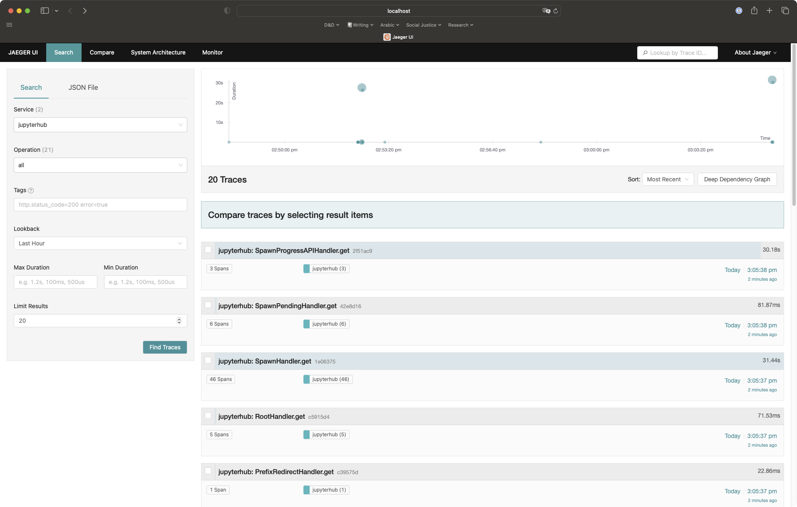Expand the Safari sidebar options chevron
Viewport: 797px width, 507px height.
[x=57, y=11]
